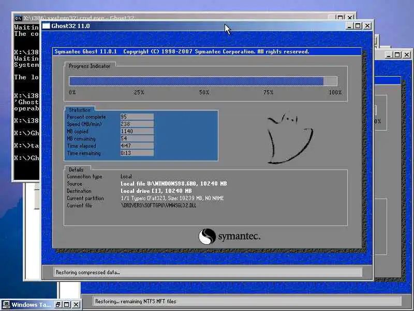Click the 0% progress scale label
414x311 pixels.
click(72, 92)
